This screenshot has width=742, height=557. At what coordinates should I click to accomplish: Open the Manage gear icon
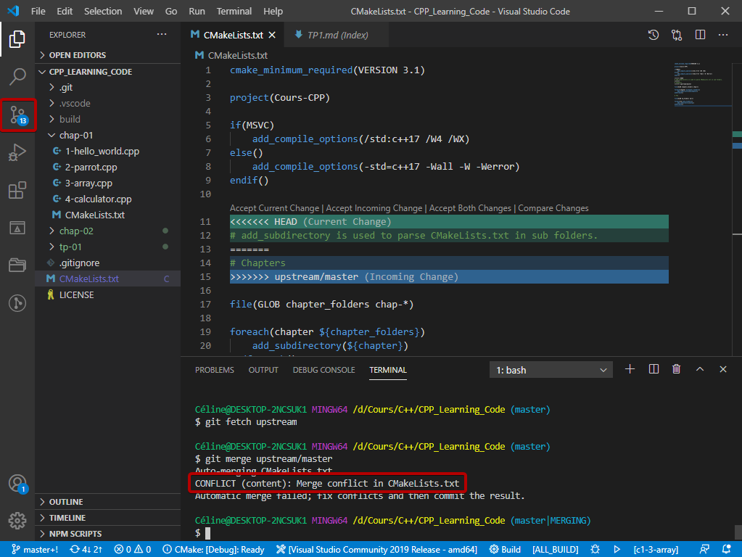click(x=17, y=521)
